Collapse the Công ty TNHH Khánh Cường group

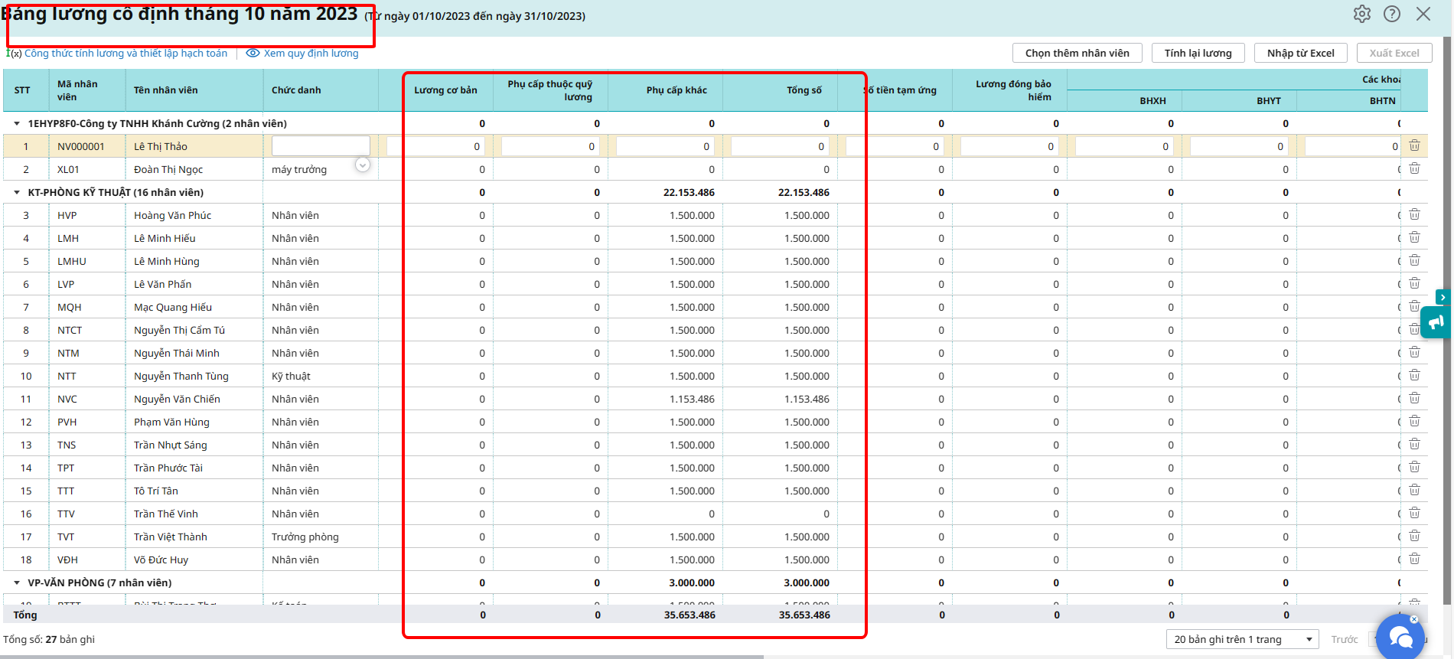point(17,123)
